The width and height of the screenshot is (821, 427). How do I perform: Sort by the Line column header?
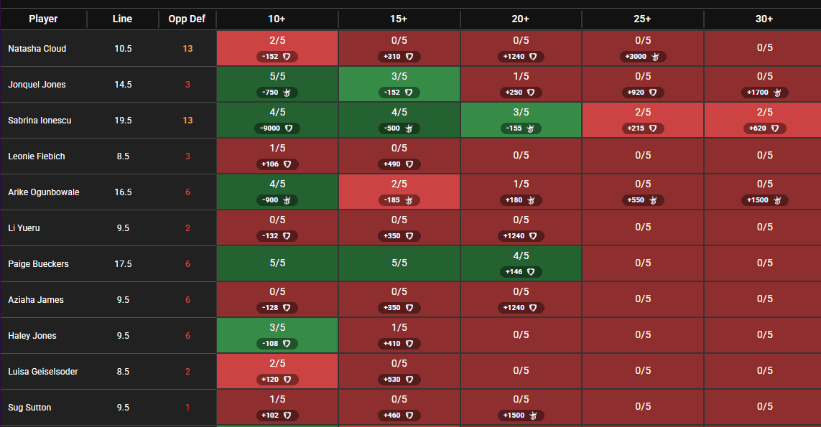coord(122,19)
